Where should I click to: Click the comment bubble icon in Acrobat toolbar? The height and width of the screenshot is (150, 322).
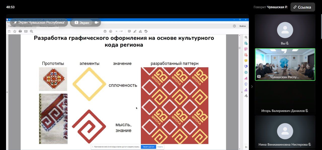tap(129, 31)
